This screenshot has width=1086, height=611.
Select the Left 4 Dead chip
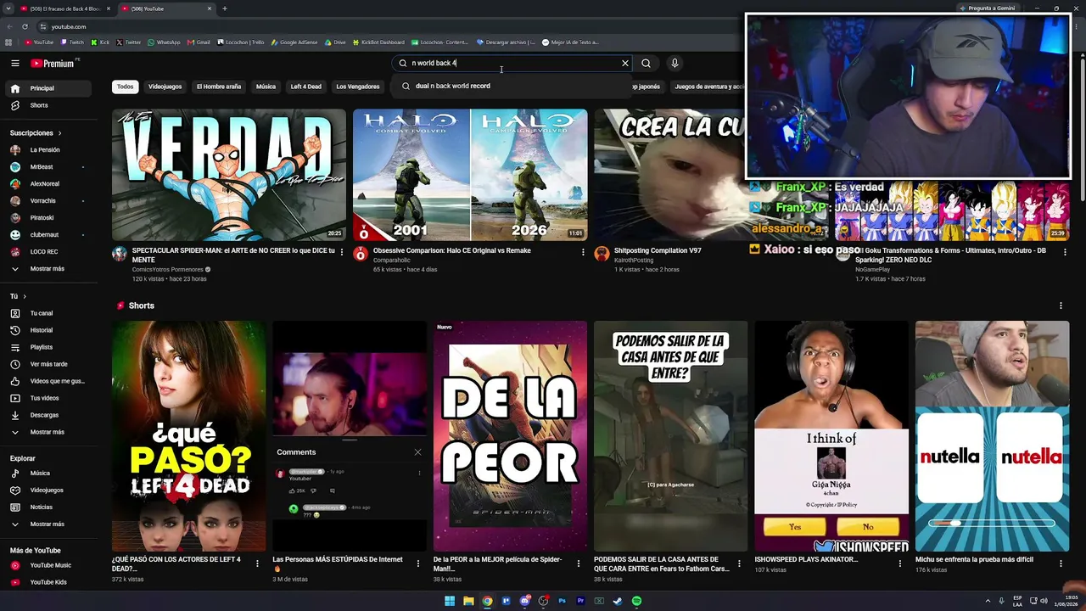click(305, 87)
